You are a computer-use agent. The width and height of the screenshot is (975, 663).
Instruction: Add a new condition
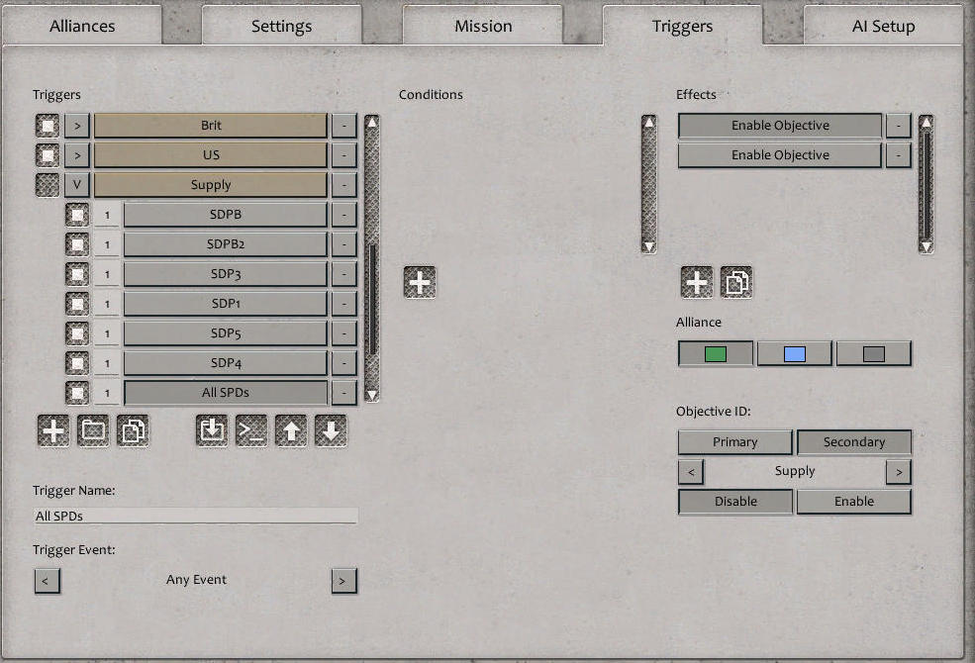(420, 282)
